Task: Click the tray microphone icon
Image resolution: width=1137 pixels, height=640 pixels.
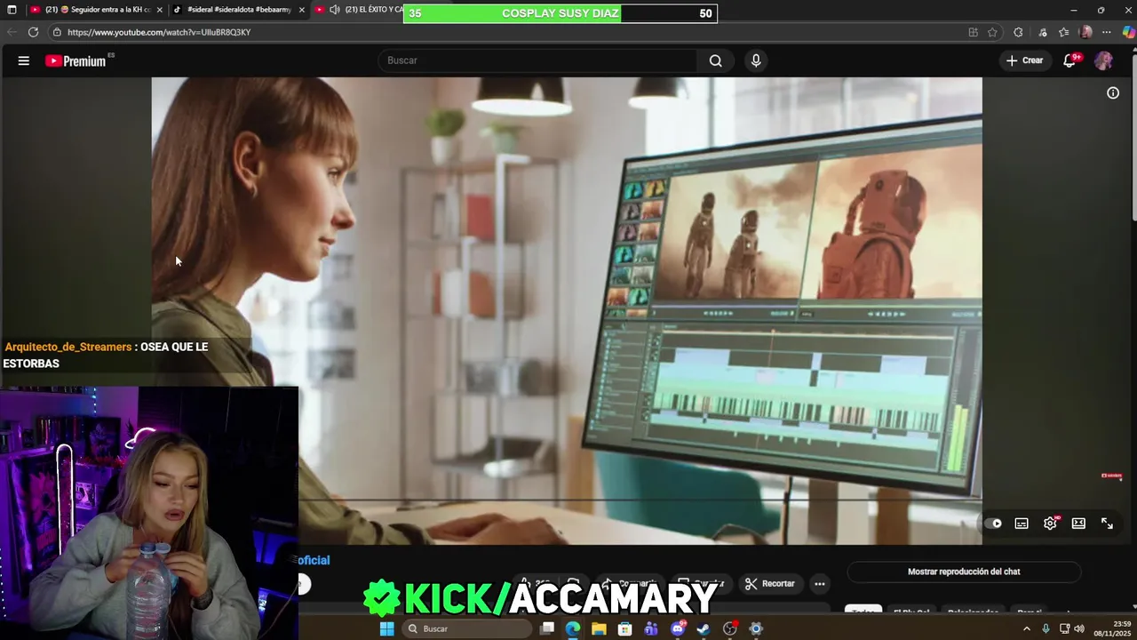Action: [1046, 628]
